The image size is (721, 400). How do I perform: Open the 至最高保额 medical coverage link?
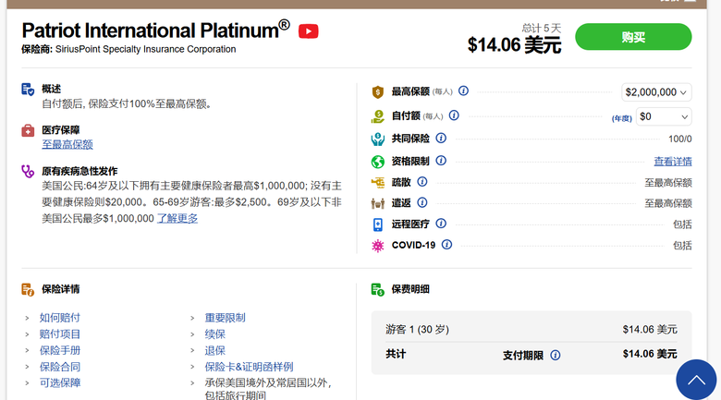(x=67, y=144)
